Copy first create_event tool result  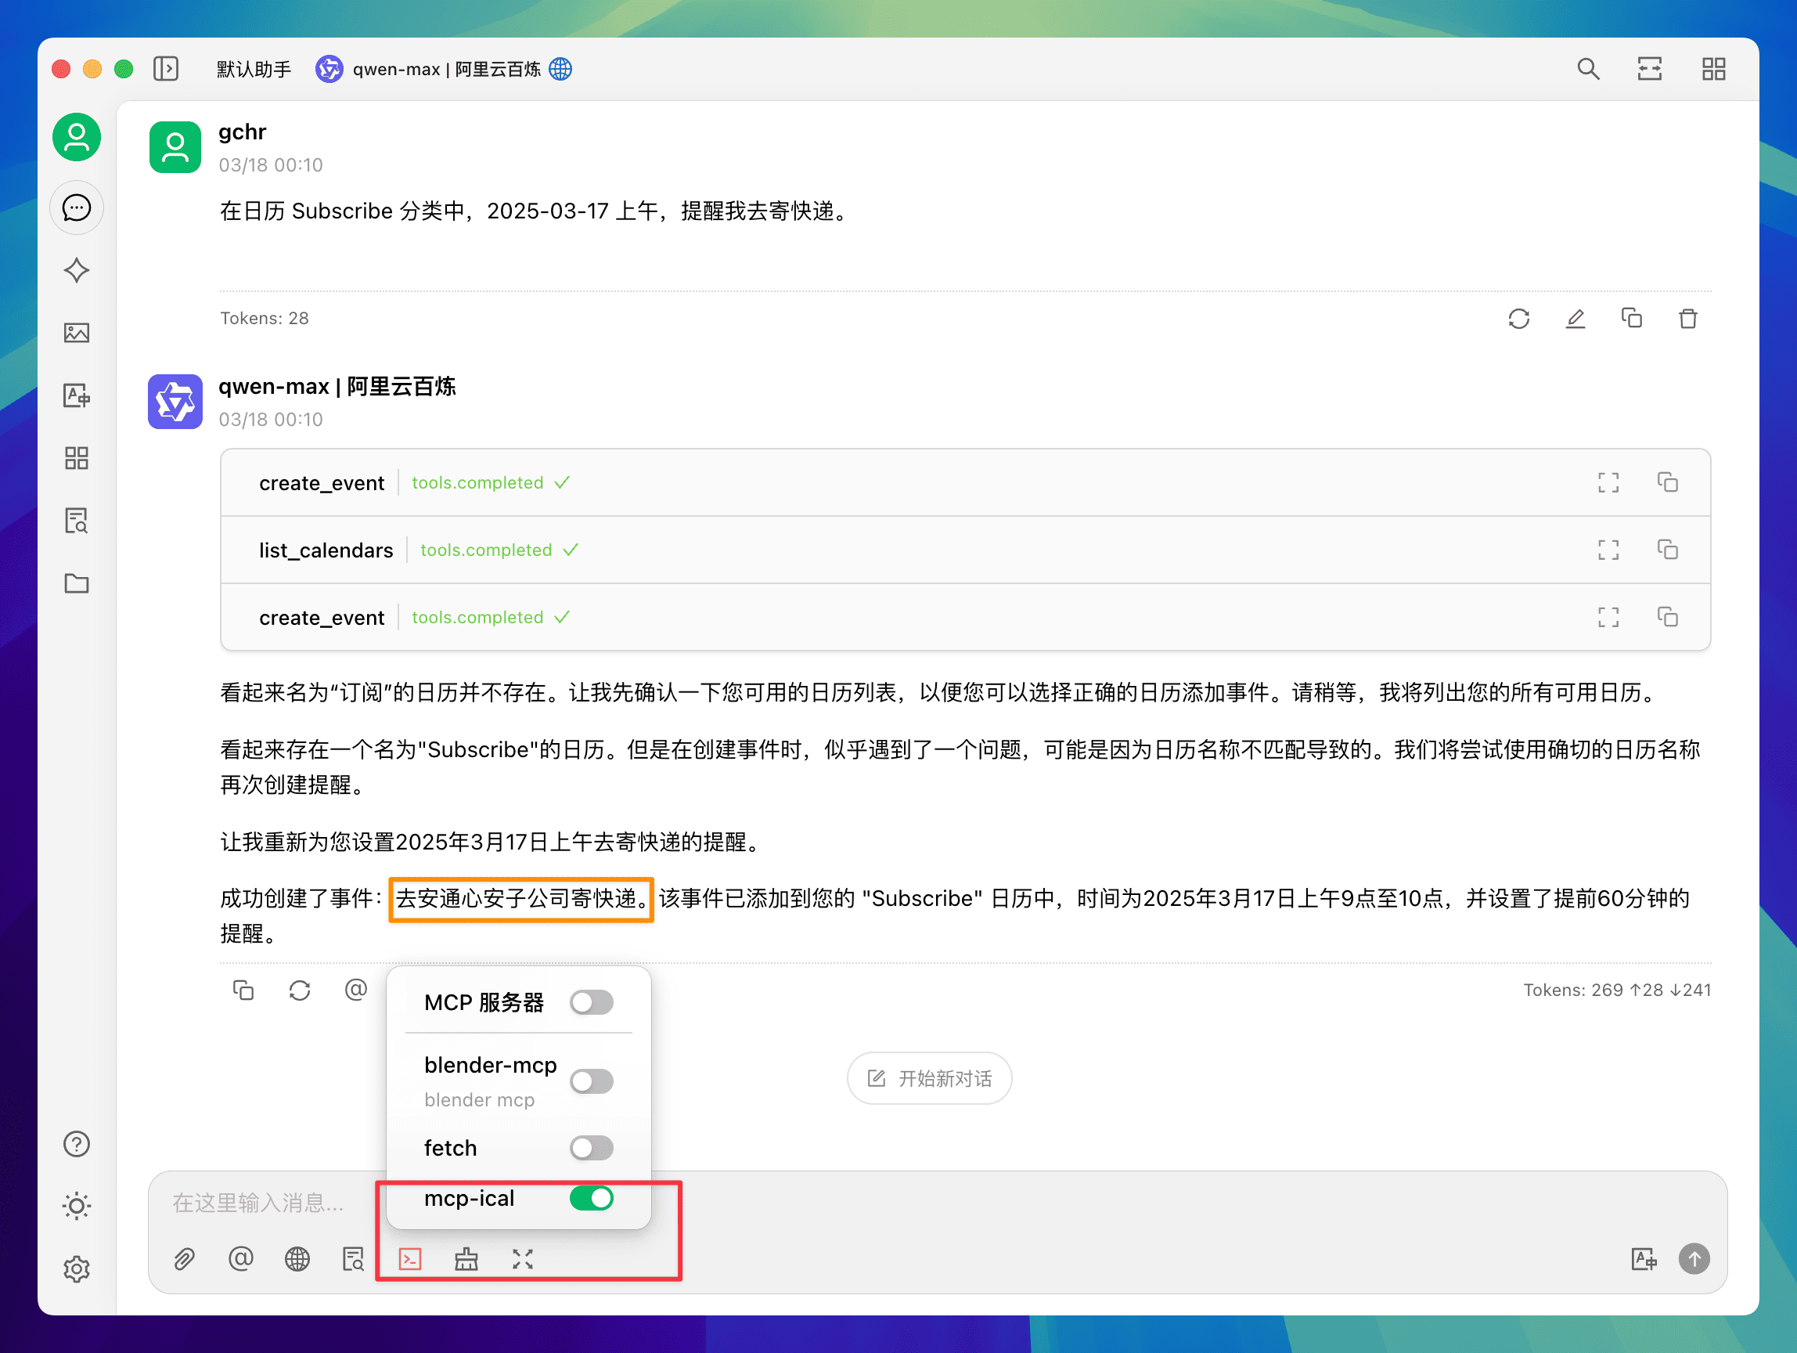click(1668, 482)
